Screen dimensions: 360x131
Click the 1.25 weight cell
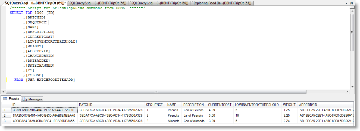click(x=290, y=110)
